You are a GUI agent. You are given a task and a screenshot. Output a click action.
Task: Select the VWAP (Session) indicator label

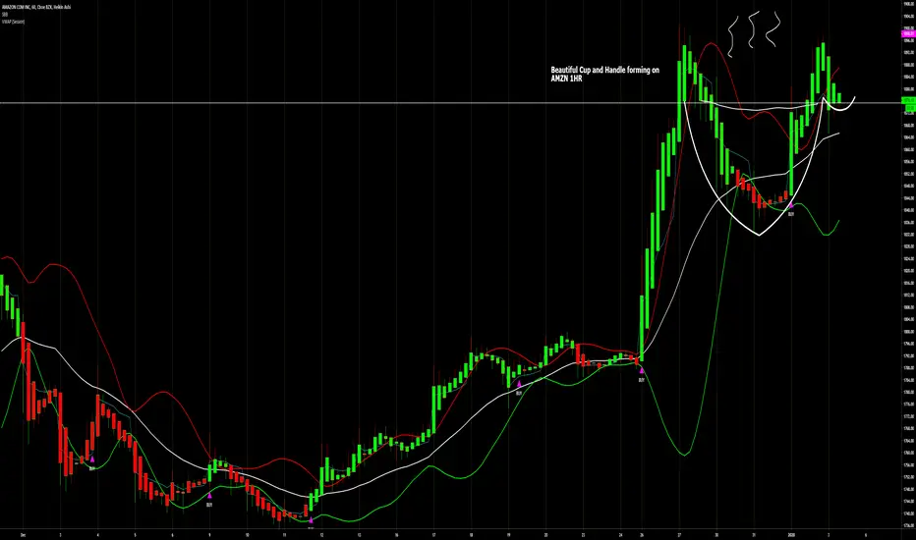pyautogui.click(x=14, y=22)
